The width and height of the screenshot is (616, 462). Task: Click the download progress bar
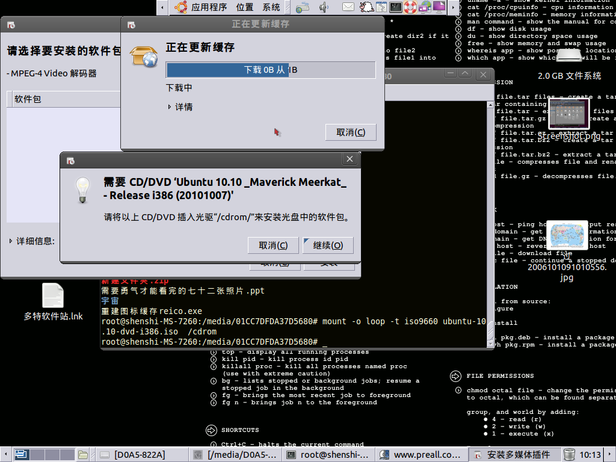tap(271, 70)
